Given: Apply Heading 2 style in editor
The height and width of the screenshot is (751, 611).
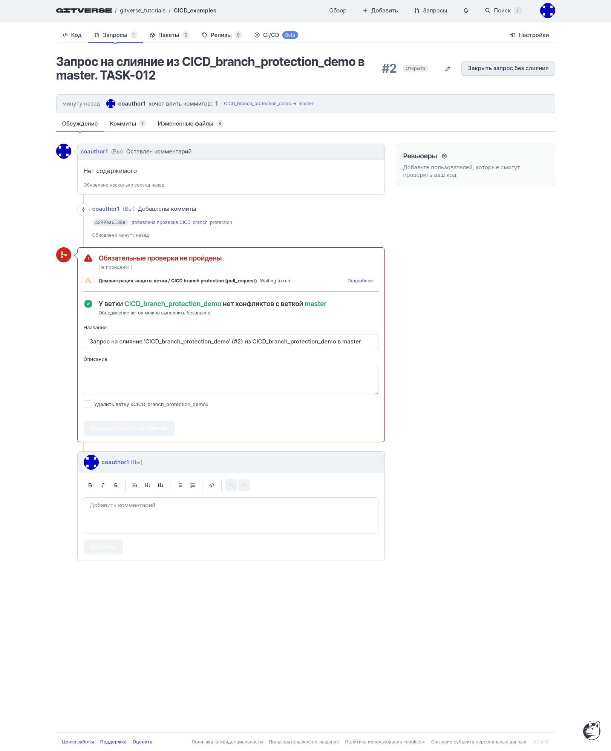Looking at the screenshot, I should click(148, 485).
